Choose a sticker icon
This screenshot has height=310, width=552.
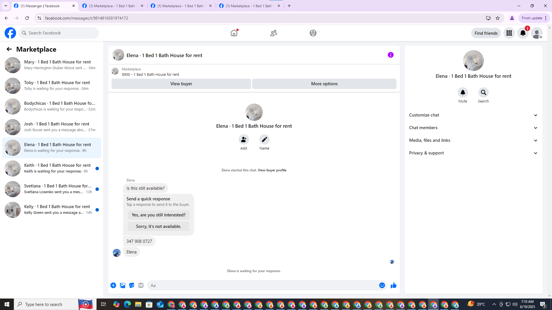pos(132,285)
